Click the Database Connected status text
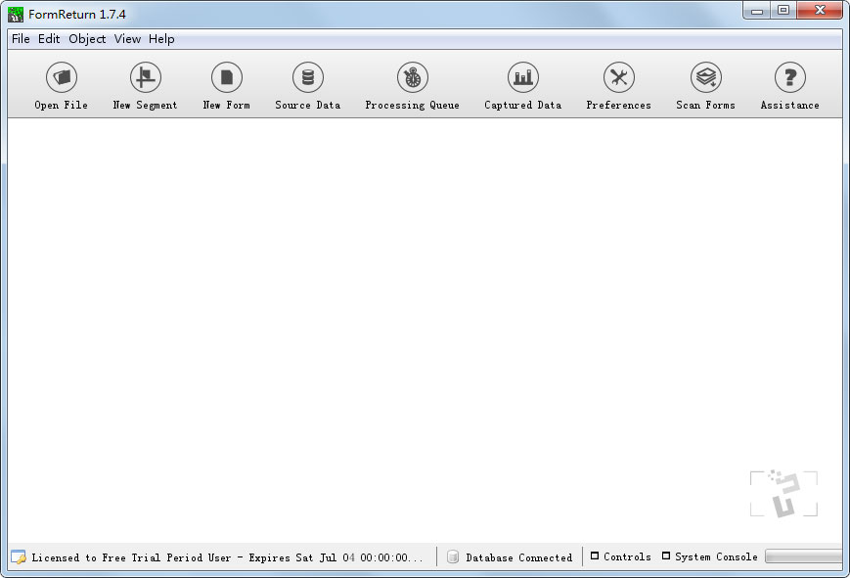This screenshot has height=578, width=850. tap(518, 557)
